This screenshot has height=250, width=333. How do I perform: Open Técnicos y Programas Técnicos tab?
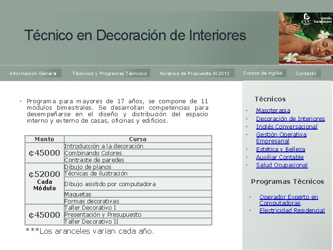109,73
